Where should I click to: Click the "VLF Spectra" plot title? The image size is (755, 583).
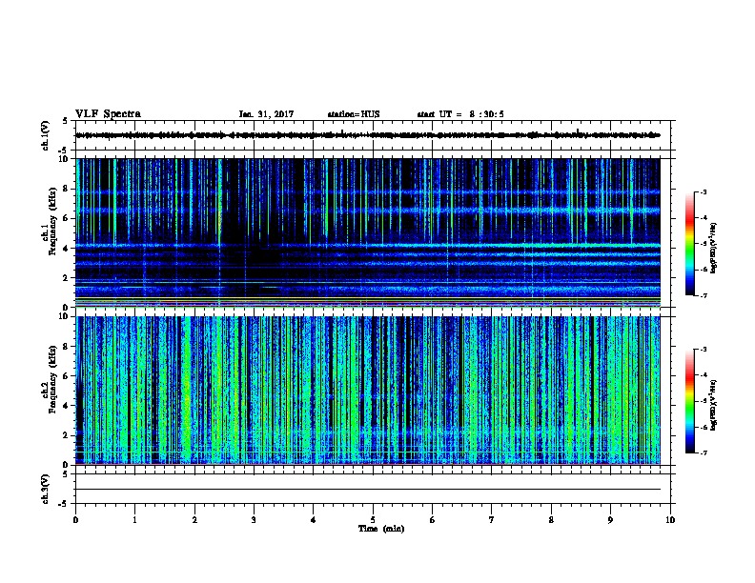(108, 114)
